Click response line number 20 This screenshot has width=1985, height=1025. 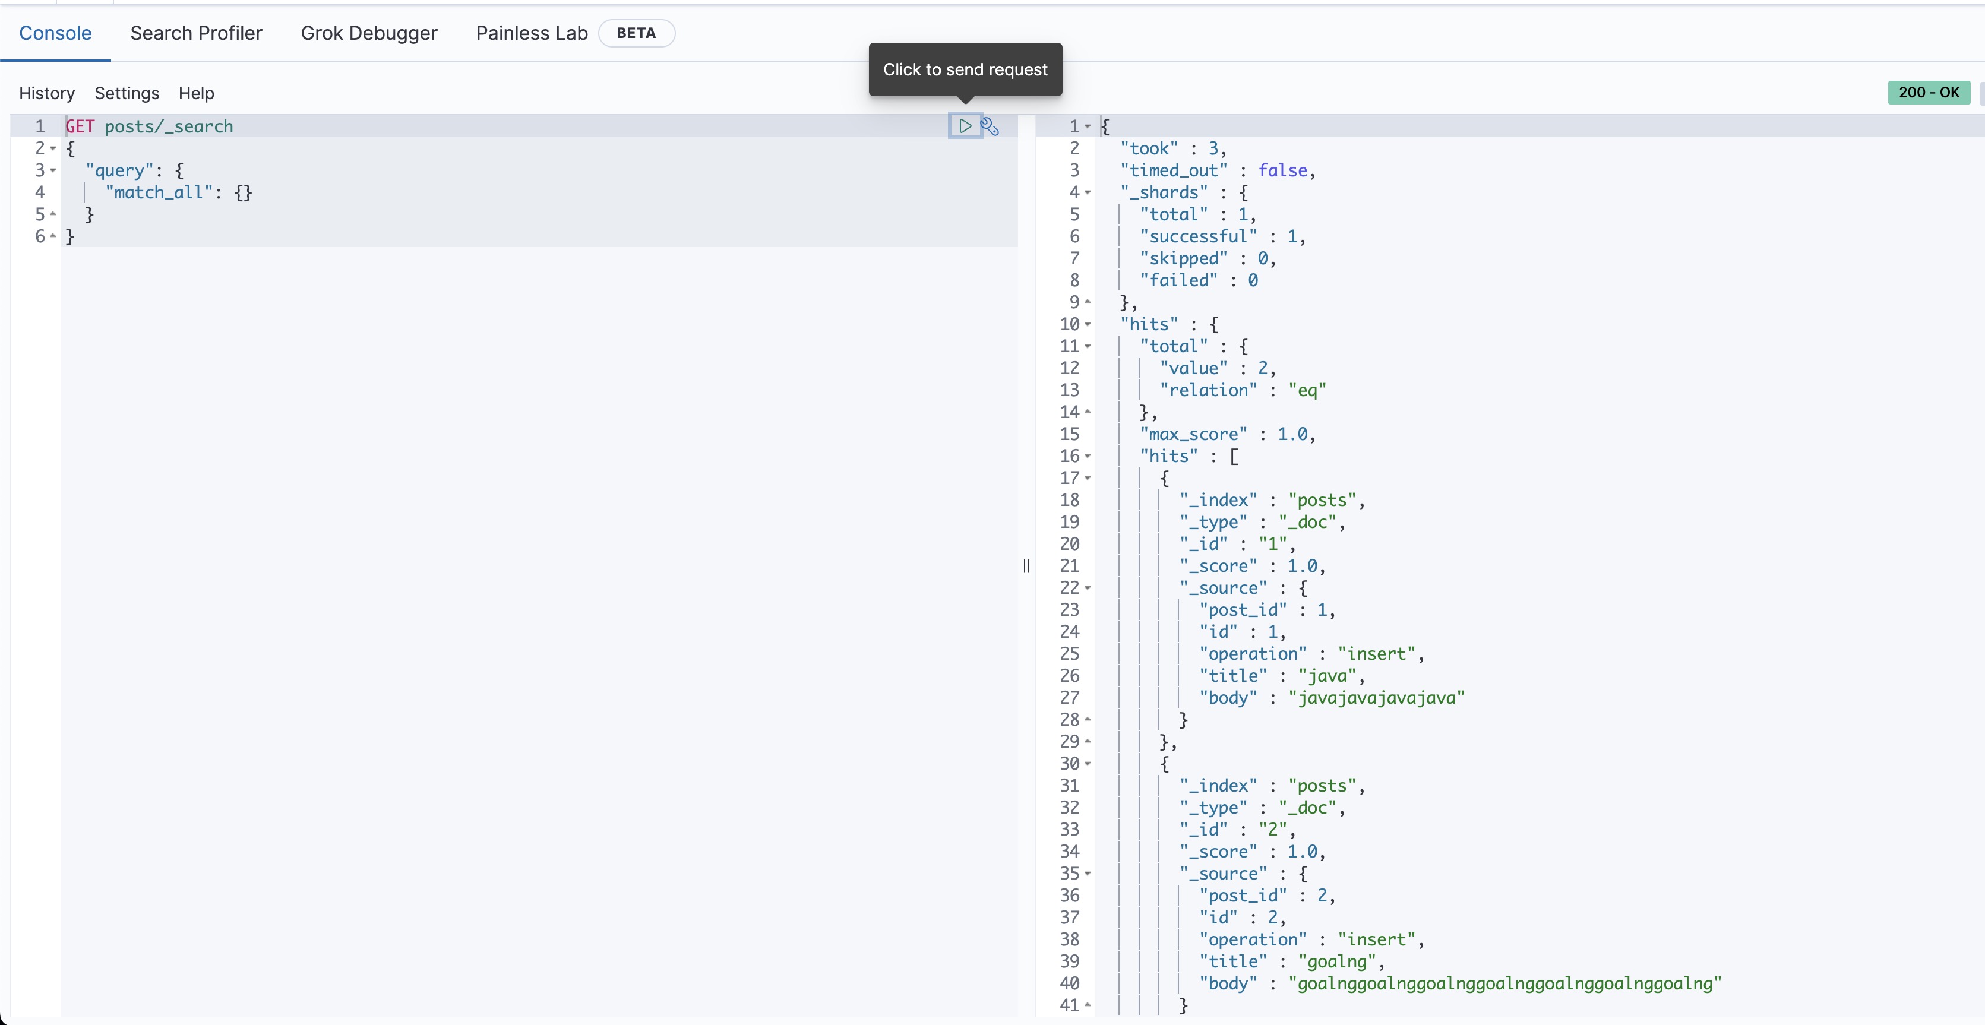[x=1070, y=544]
